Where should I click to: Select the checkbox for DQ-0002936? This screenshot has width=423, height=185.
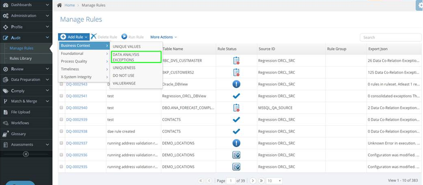[62, 155]
